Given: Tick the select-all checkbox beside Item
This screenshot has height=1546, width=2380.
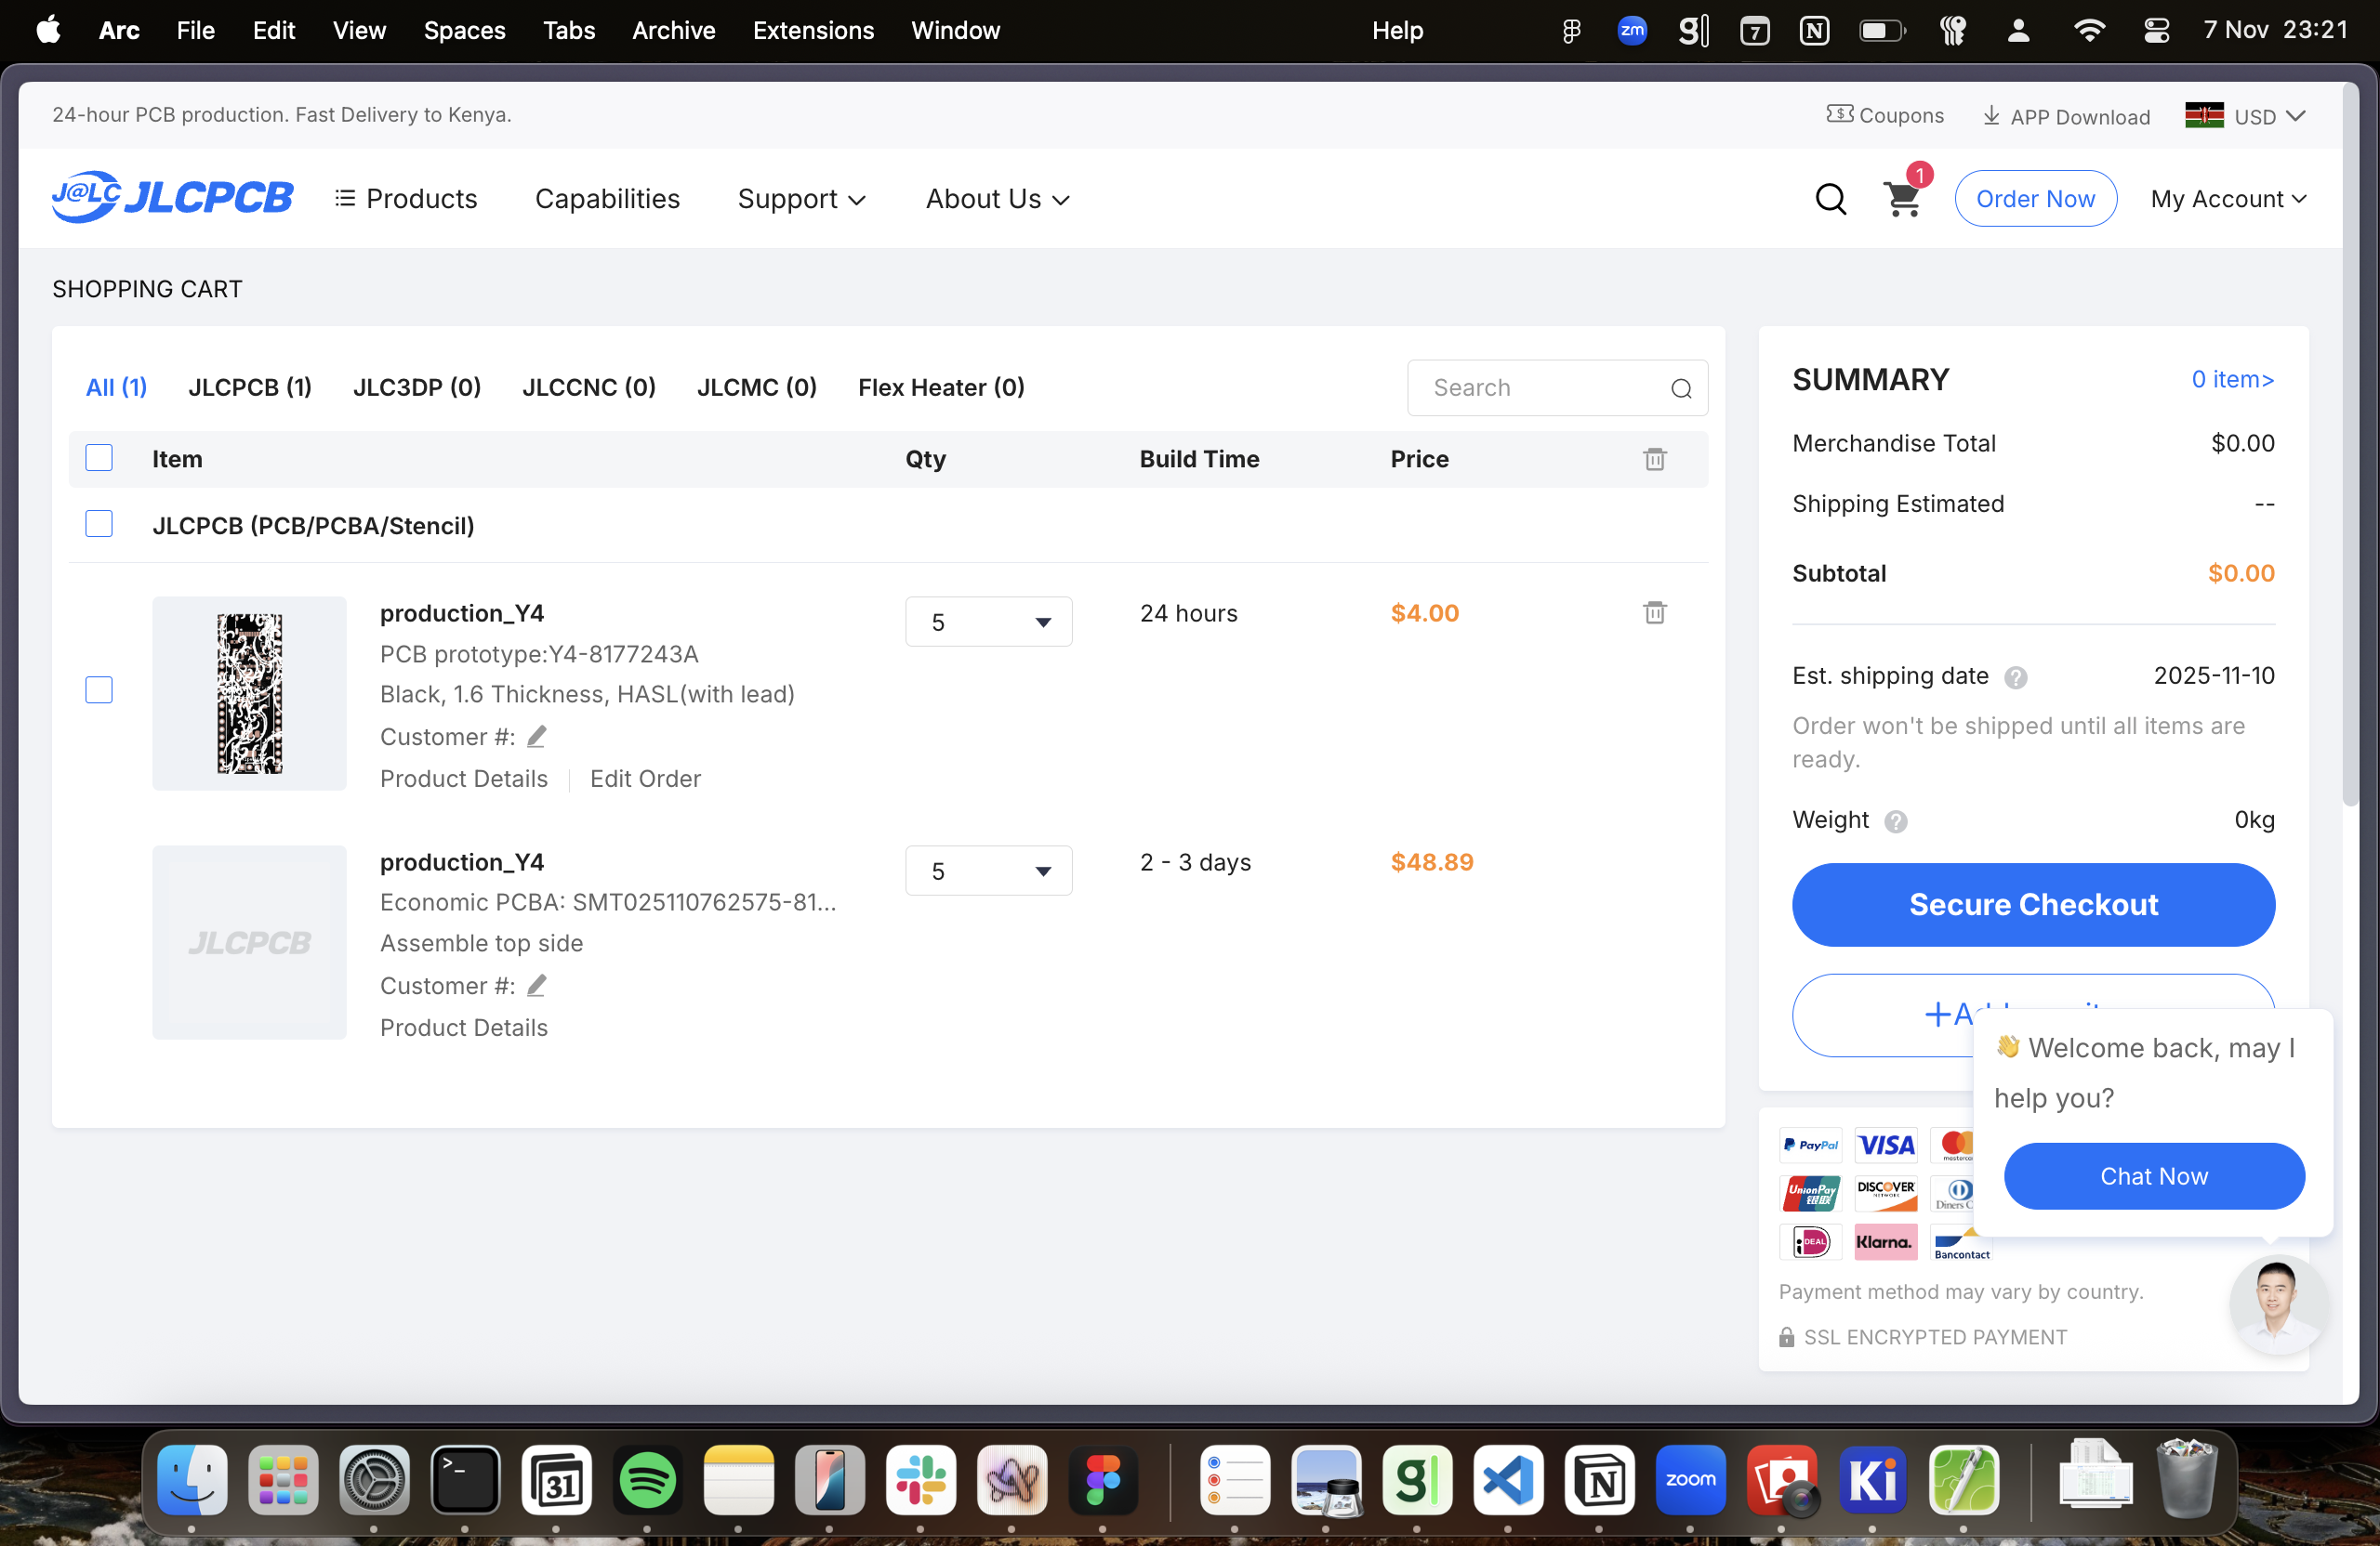Looking at the screenshot, I should 99,458.
